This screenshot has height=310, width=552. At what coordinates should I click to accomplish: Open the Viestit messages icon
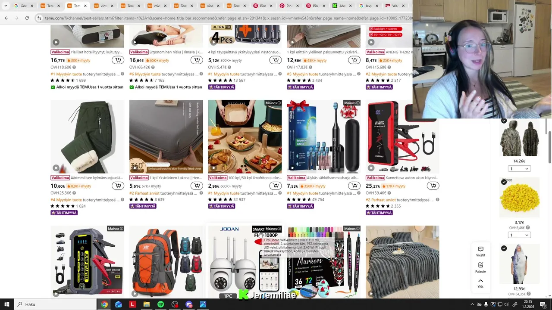coord(480,251)
